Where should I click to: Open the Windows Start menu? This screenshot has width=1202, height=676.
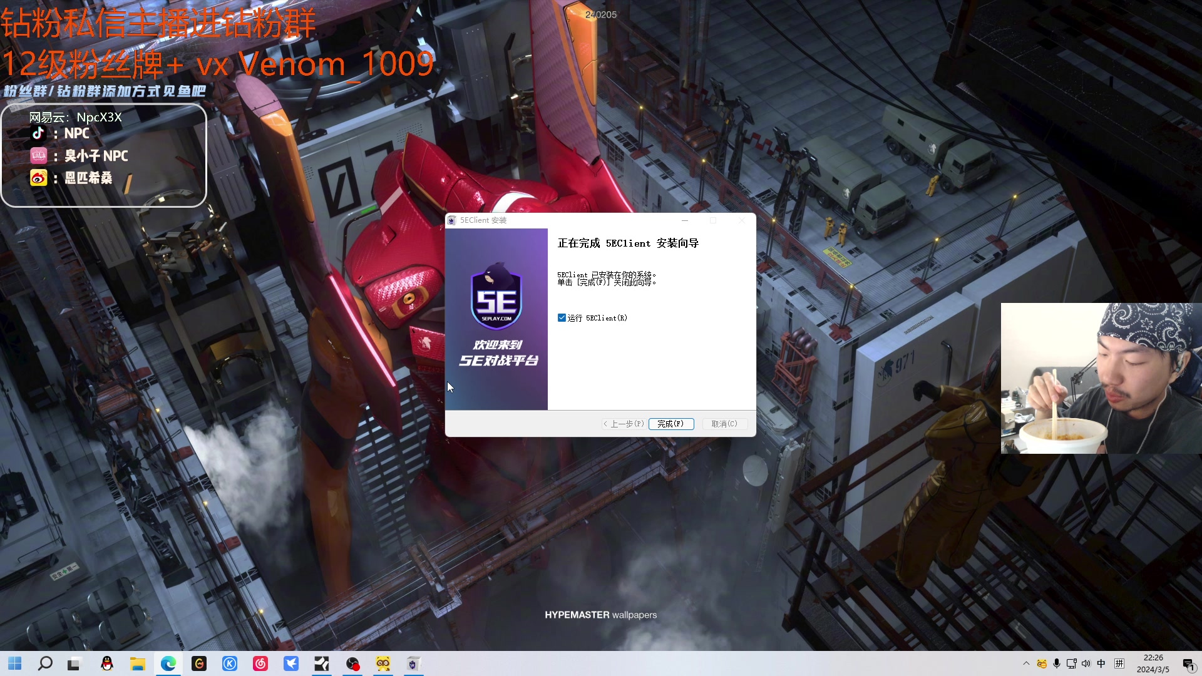tap(15, 663)
